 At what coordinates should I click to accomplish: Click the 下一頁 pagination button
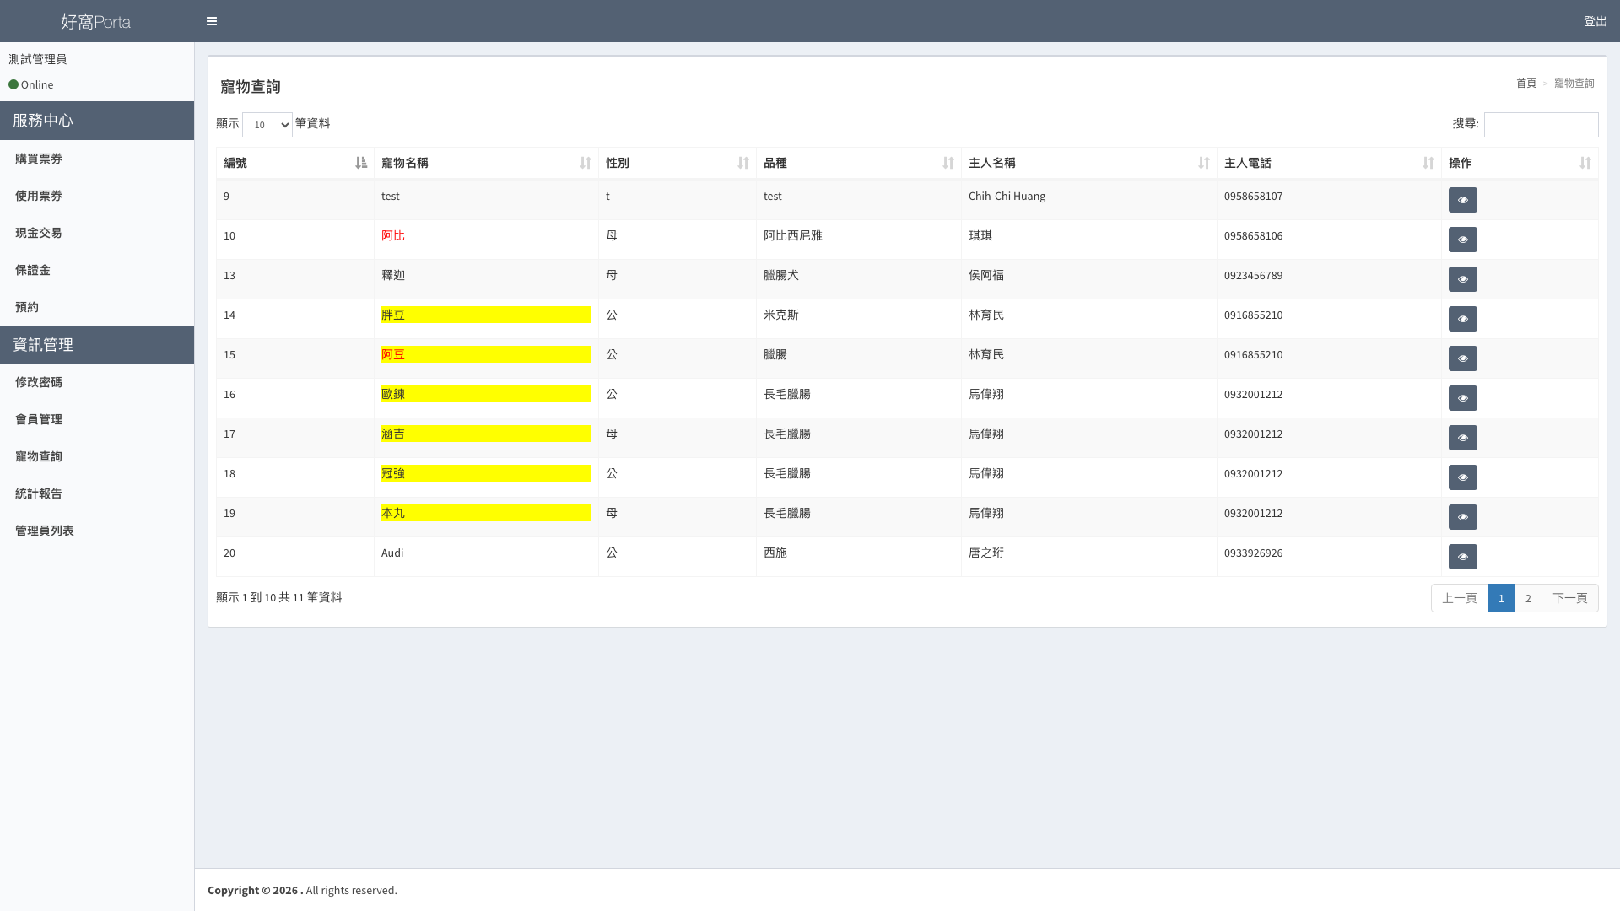pos(1569,598)
